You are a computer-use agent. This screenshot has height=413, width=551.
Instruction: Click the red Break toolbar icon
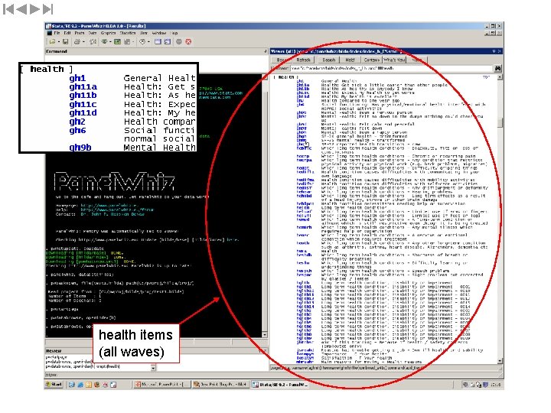click(x=188, y=42)
